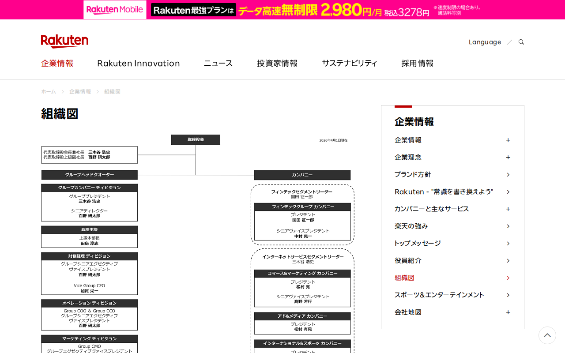This screenshot has height=353, width=565.
Task: Open the ブランド方針 sidebar link
Action: pyautogui.click(x=413, y=175)
